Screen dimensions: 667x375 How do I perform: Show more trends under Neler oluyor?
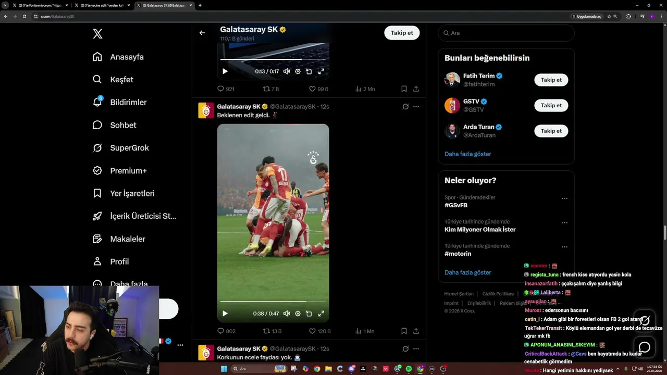[467, 272]
